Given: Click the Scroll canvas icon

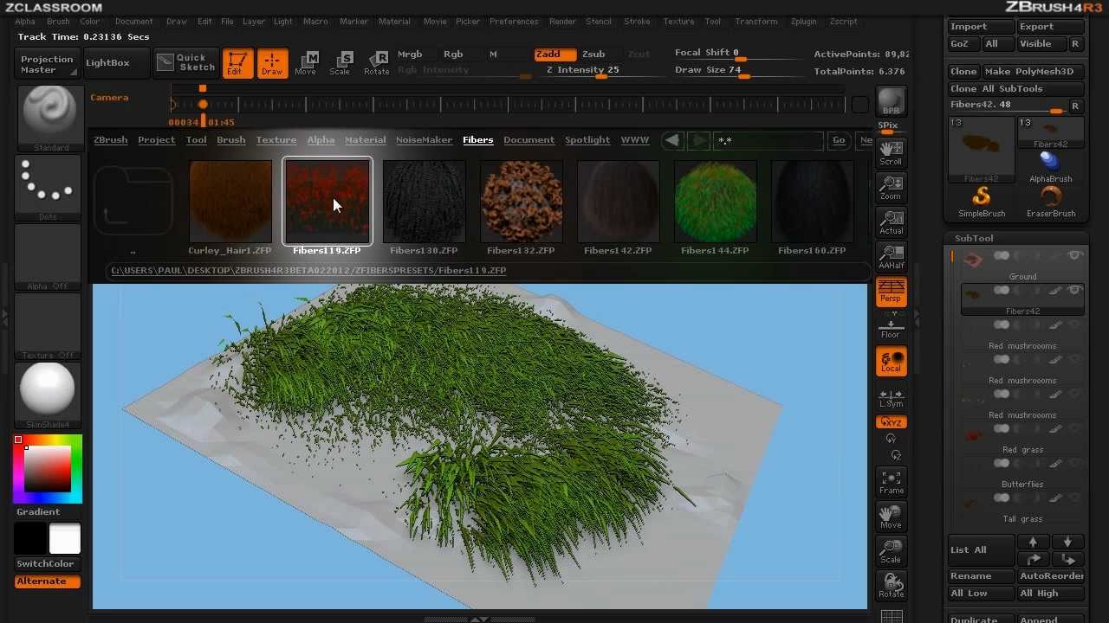Looking at the screenshot, I should click(x=891, y=153).
